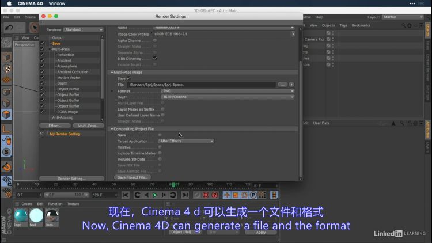Click the preview range slider bar
Screen dimensions: 432x243
tap(66, 195)
